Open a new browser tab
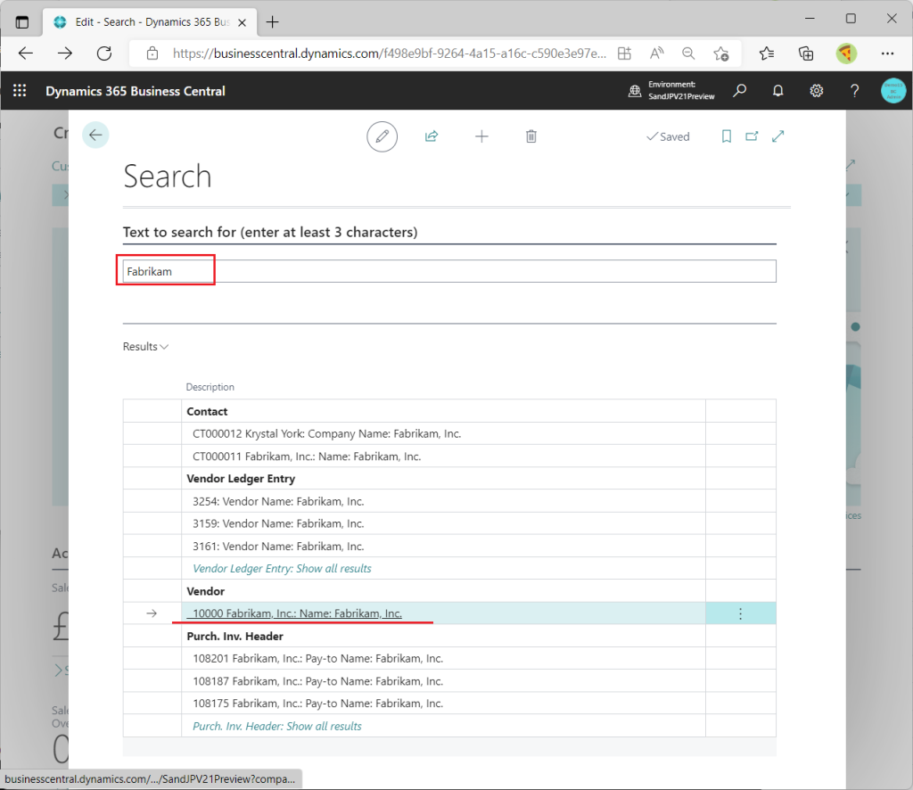 pyautogui.click(x=272, y=22)
